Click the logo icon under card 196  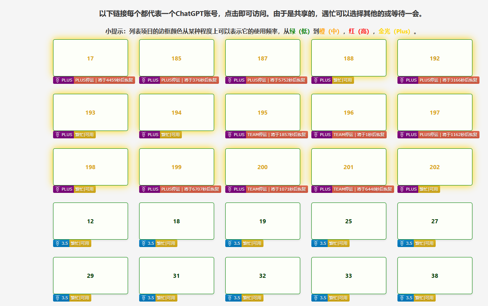pyautogui.click(x=316, y=135)
